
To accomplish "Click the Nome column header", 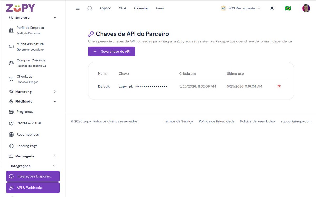I will click(103, 73).
